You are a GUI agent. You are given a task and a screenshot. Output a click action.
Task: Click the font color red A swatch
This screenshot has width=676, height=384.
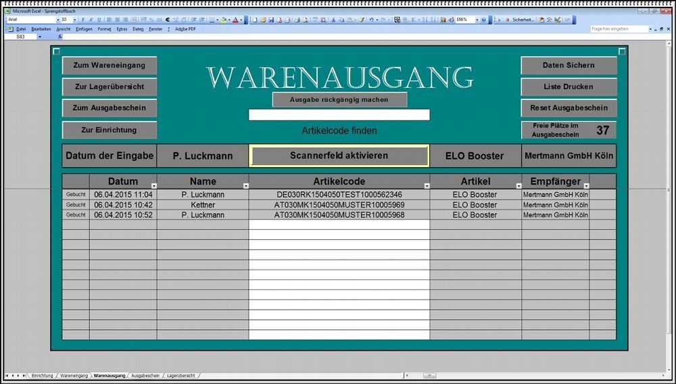coord(236,20)
